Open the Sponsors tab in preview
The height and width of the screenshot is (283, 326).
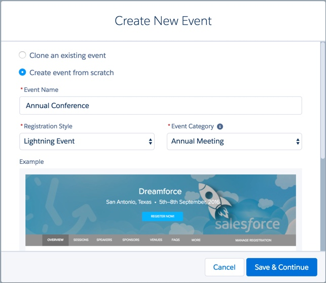pyautogui.click(x=130, y=240)
